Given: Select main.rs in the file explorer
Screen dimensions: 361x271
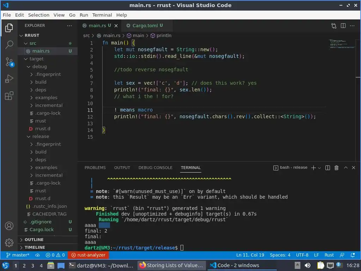Looking at the screenshot, I should point(48,51).
